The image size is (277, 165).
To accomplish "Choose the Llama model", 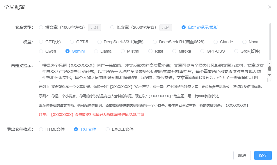I will pyautogui.click(x=96, y=51).
